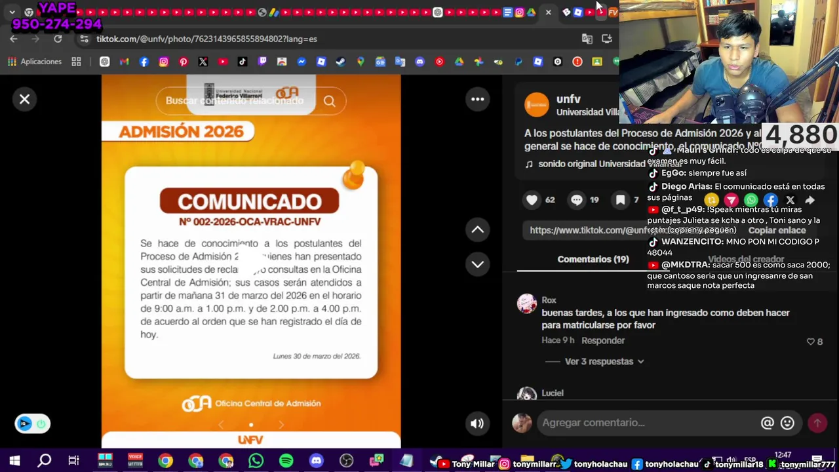Go back in the browser
This screenshot has height=472, width=839.
point(14,39)
